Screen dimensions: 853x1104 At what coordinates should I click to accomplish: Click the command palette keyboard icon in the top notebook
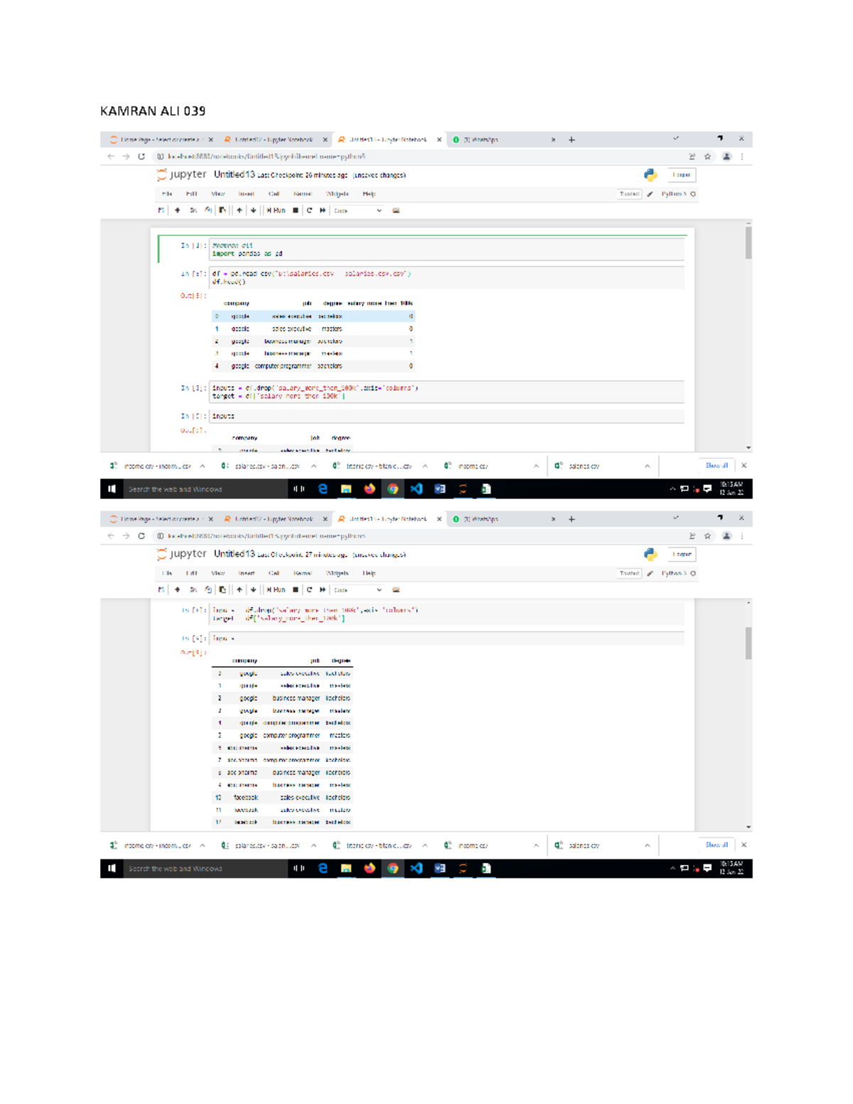tap(396, 210)
